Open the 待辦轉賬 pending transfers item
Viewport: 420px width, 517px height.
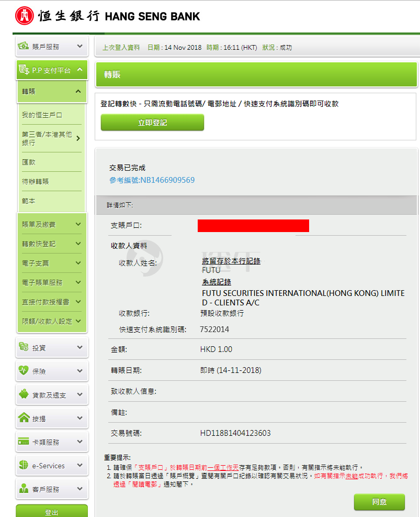click(35, 181)
